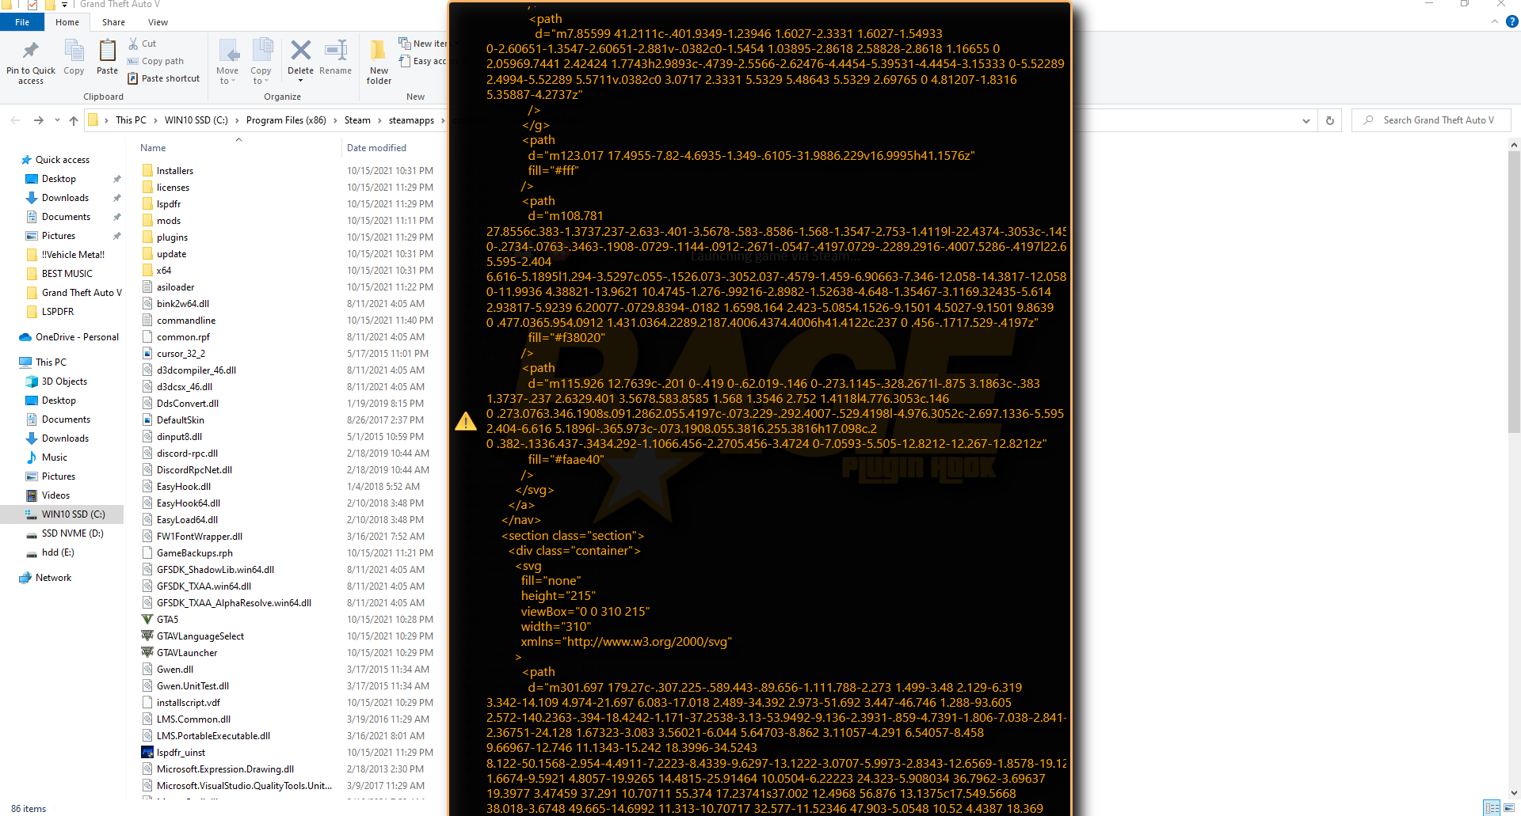Screen dimensions: 1521x816
Task: Click the Pin to Quick access icon
Action: 31,51
